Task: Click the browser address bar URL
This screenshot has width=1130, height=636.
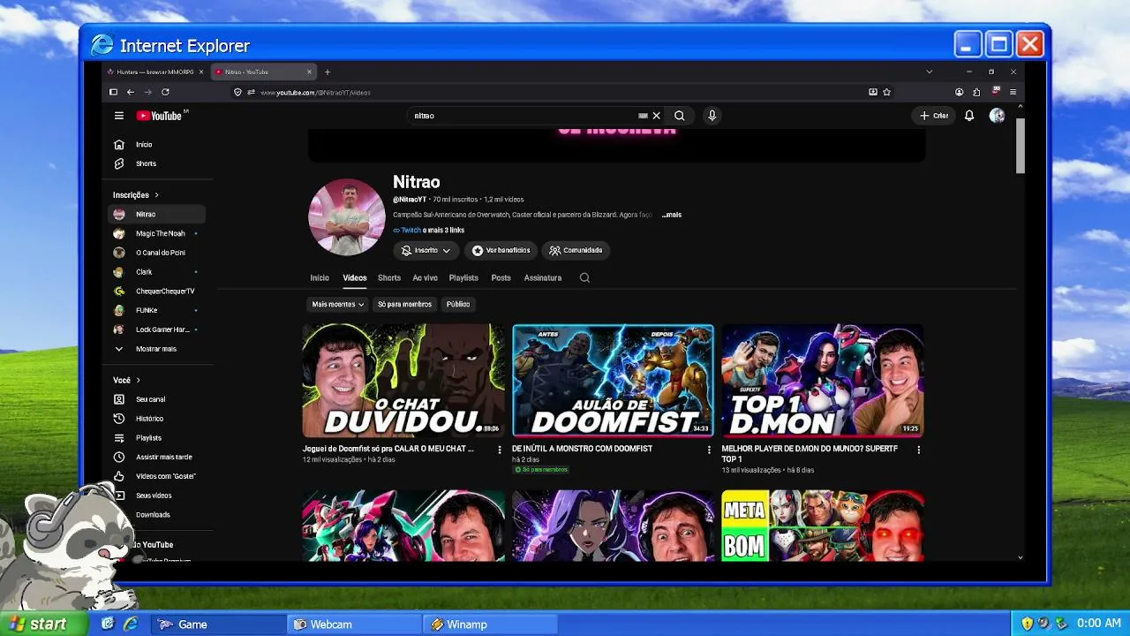Action: [315, 93]
